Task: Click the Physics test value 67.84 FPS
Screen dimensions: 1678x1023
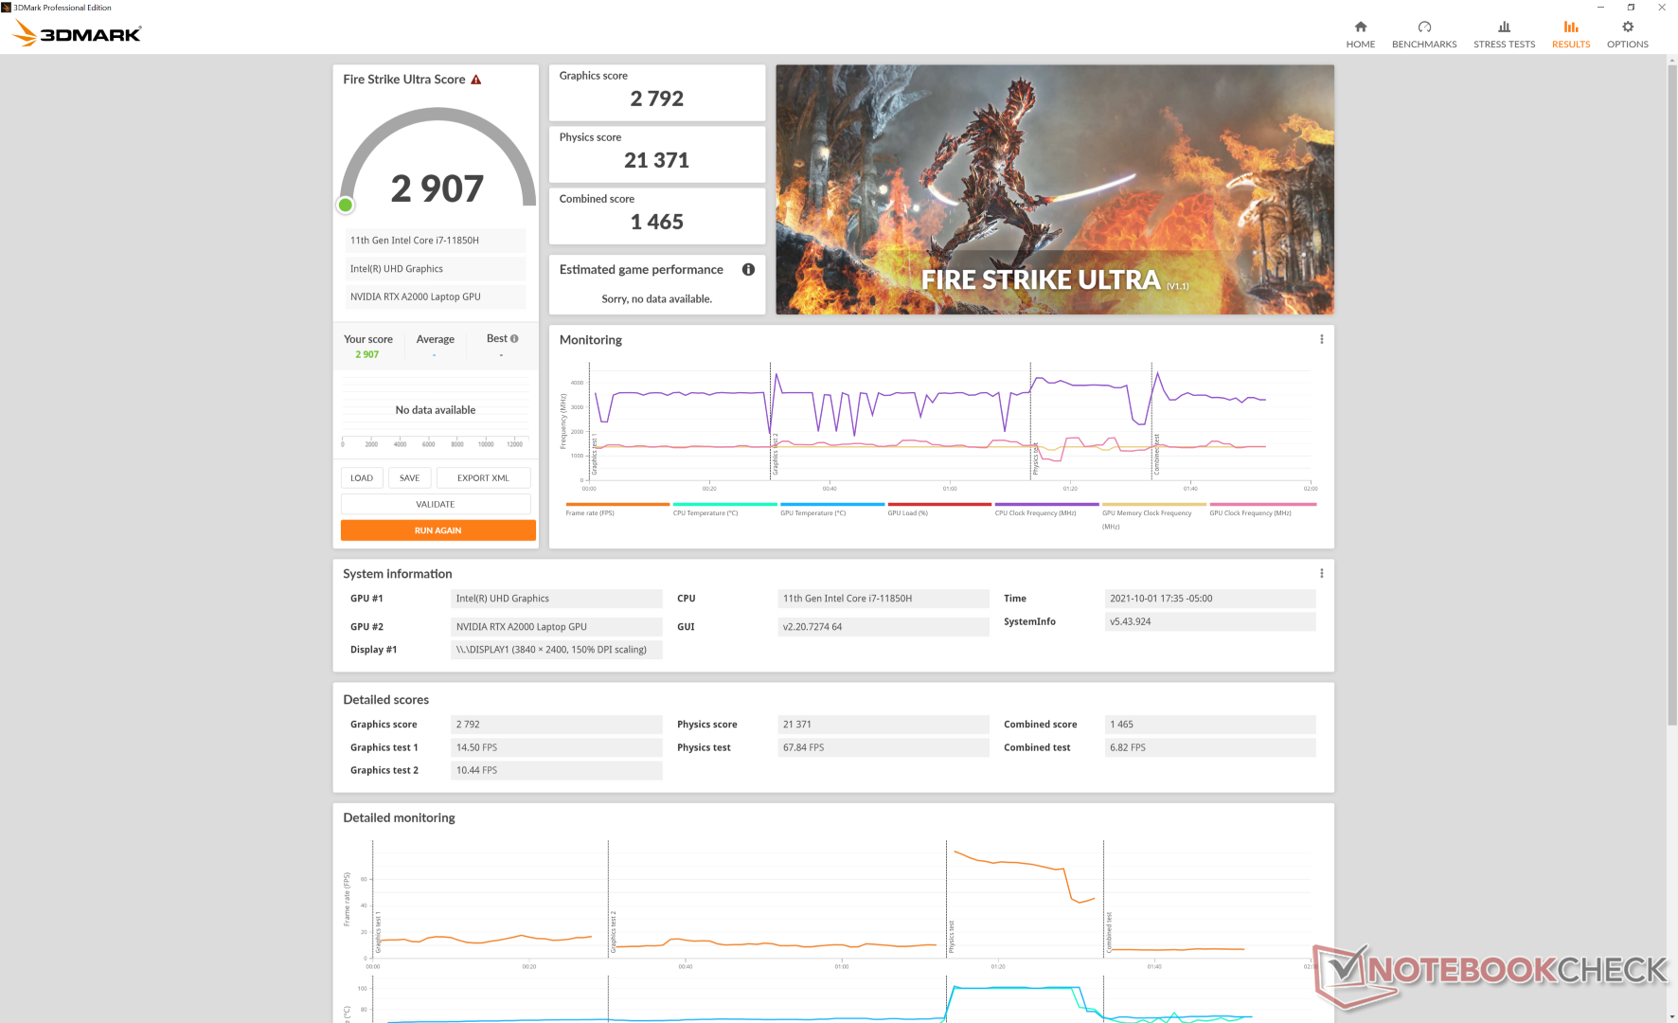Action: 884,748
